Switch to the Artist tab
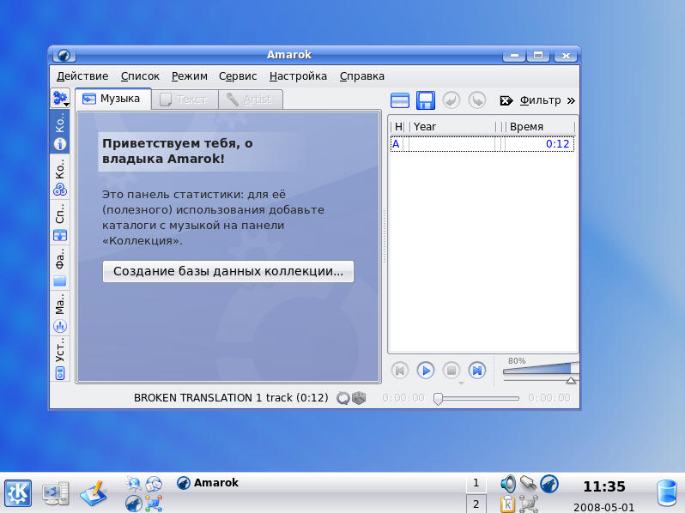Viewport: 685px width, 513px height. (251, 100)
